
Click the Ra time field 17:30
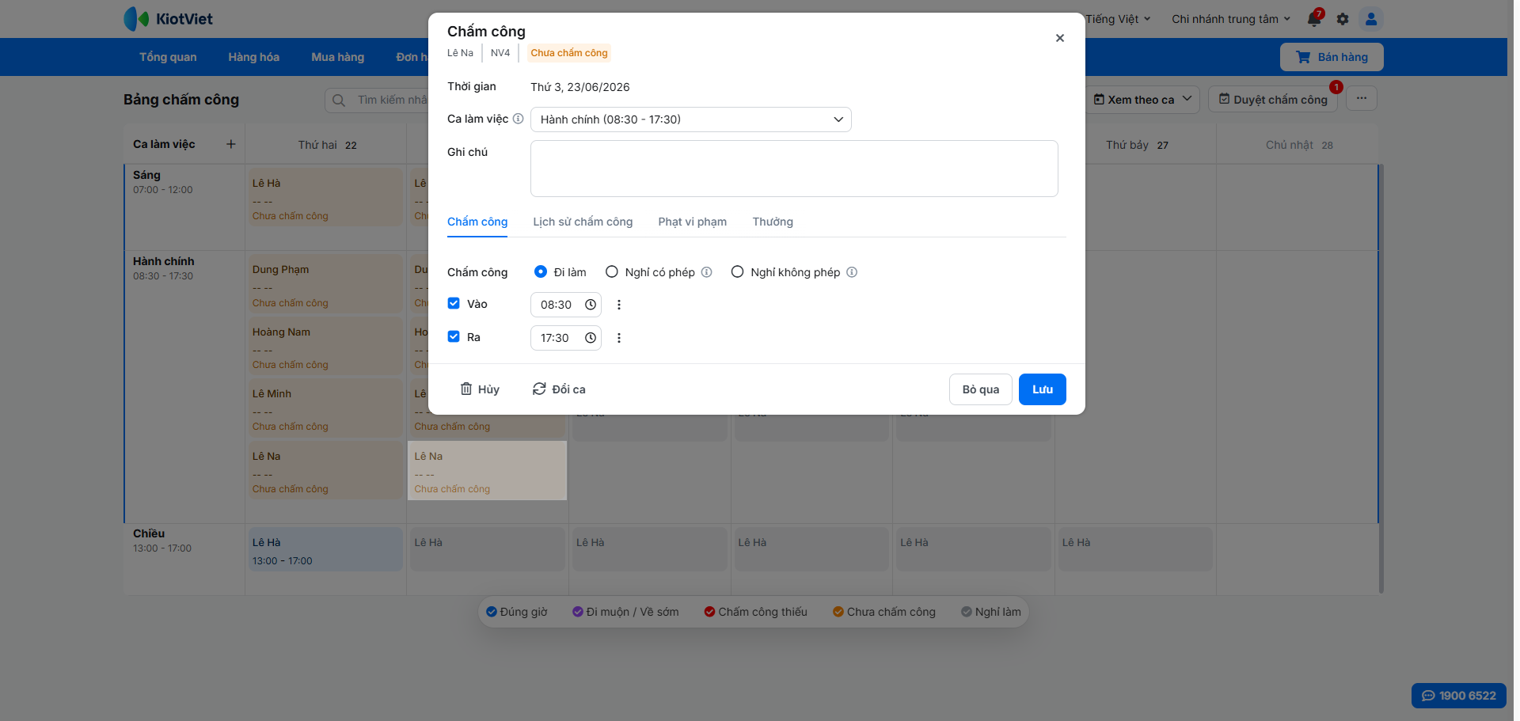(x=565, y=338)
